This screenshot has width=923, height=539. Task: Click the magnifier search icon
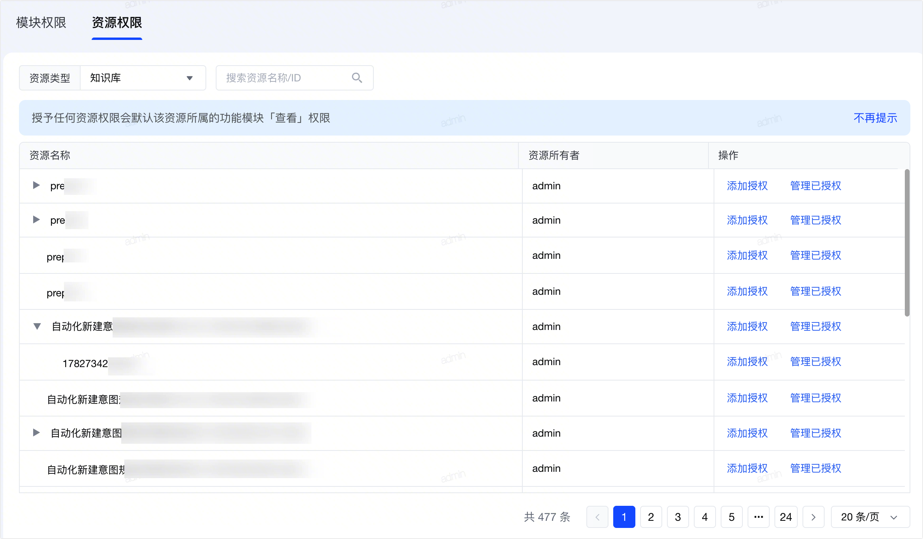[x=357, y=78]
